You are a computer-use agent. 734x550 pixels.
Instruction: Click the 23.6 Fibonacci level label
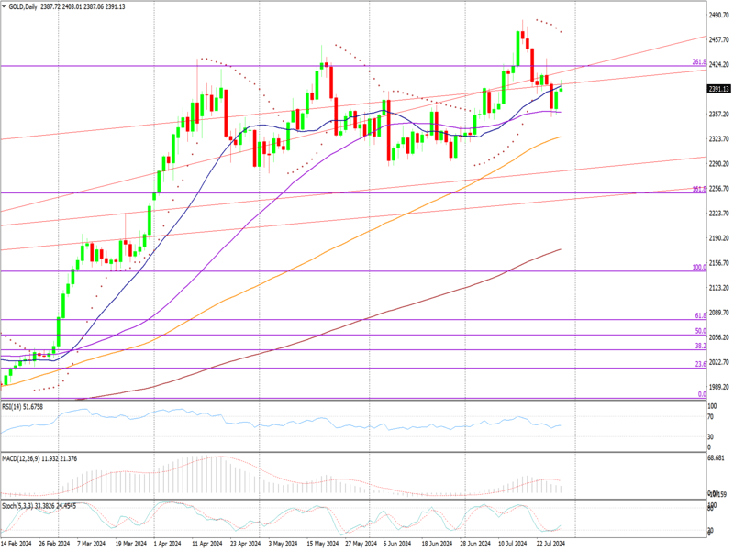(699, 364)
